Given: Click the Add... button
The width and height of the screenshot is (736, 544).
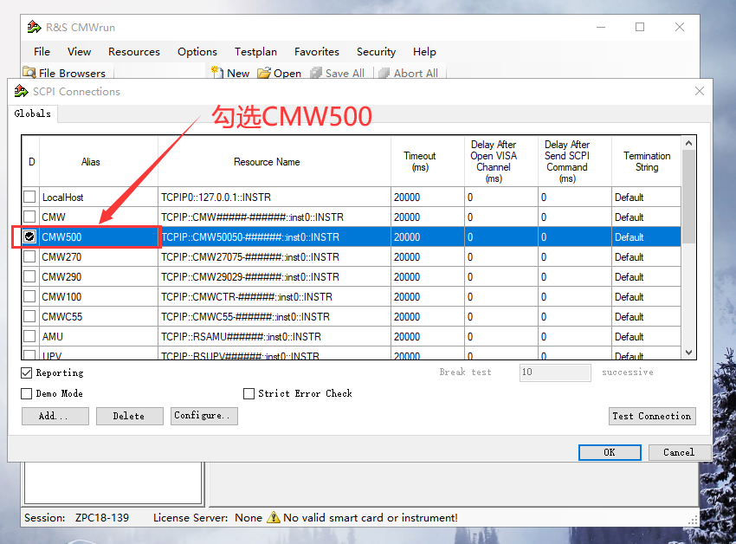Looking at the screenshot, I should 55,416.
